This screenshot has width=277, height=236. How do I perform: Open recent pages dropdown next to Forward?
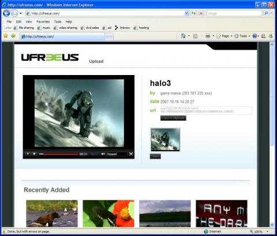click(21, 13)
